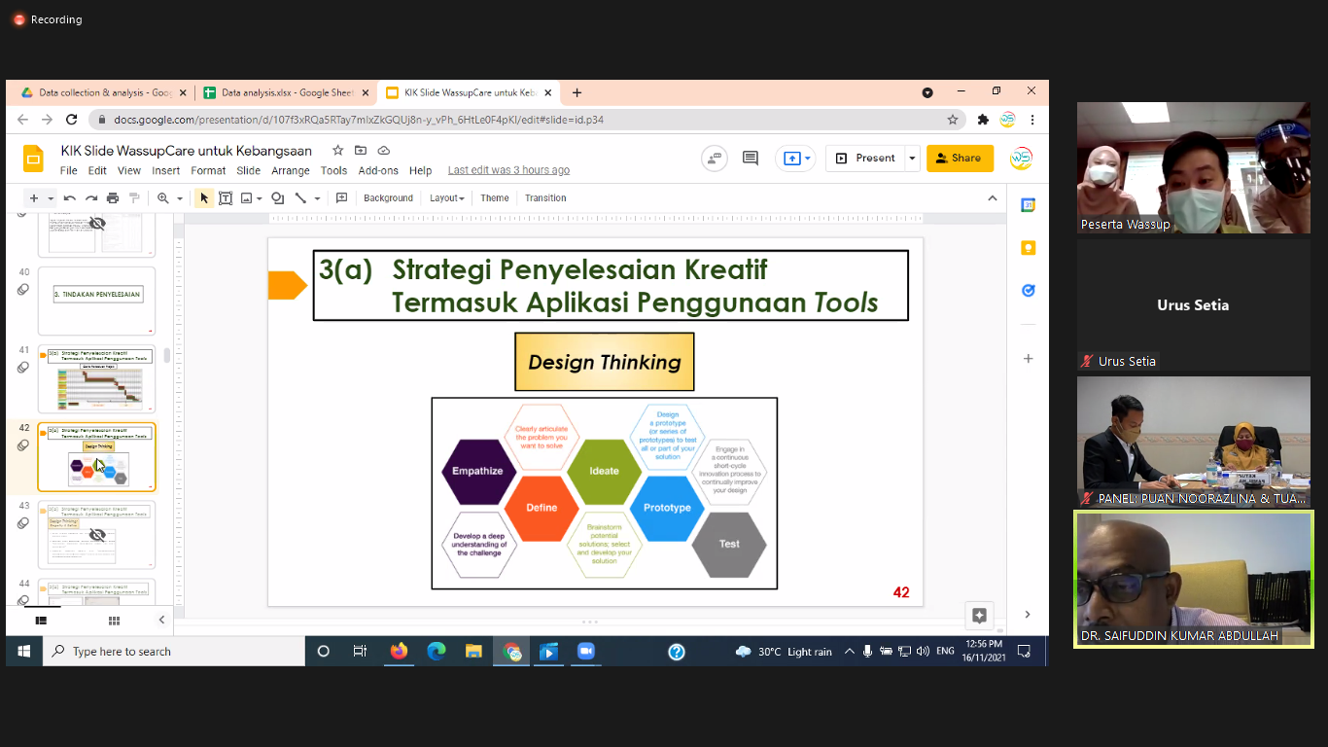Open Google Keep in side panel
This screenshot has height=747, width=1328.
point(1028,248)
